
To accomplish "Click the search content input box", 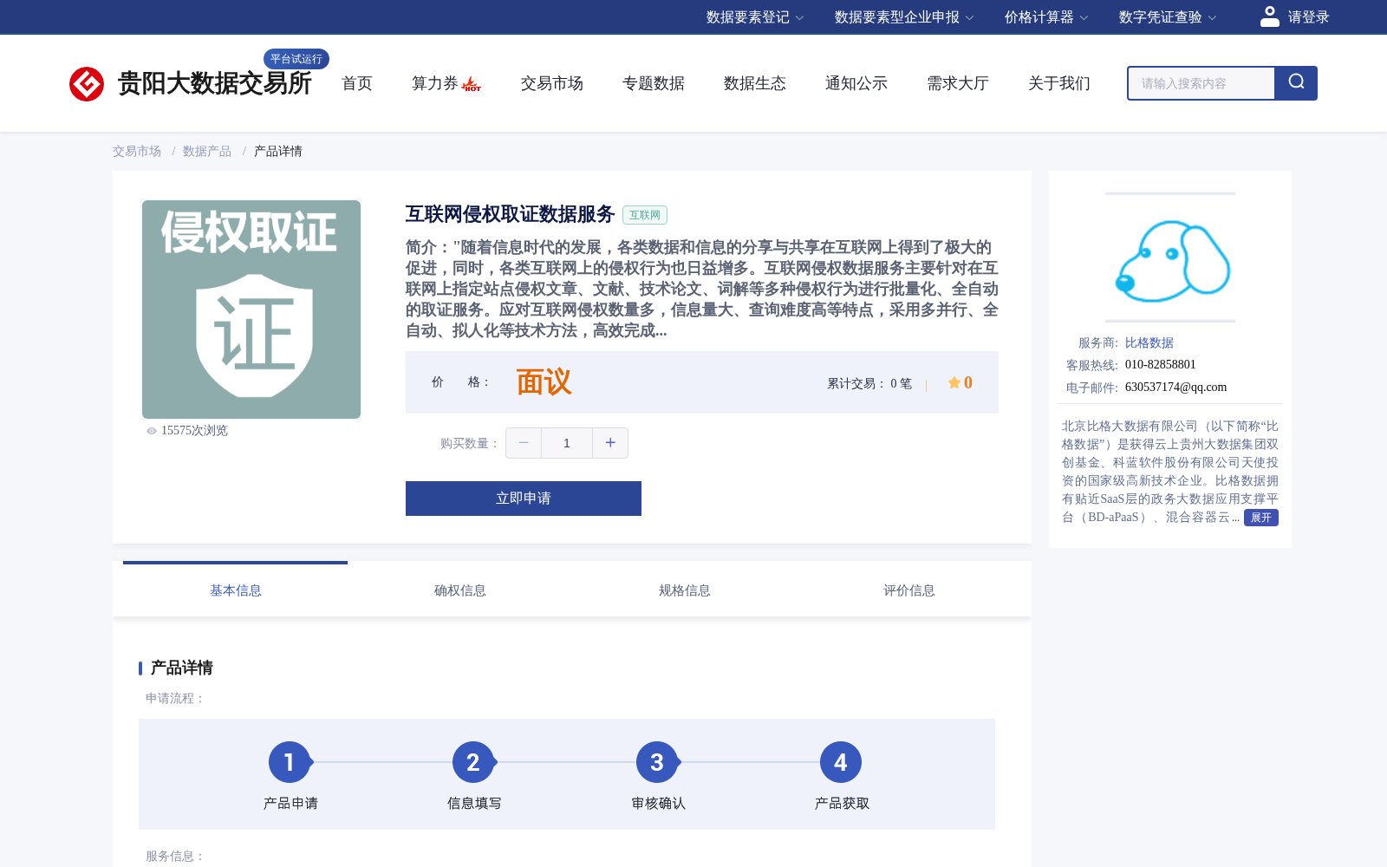I will click(1201, 83).
